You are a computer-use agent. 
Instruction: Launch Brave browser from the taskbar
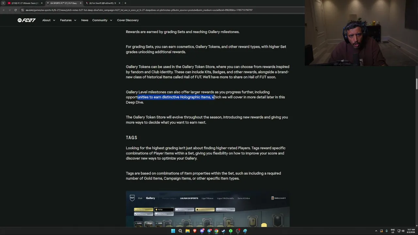tap(195, 231)
